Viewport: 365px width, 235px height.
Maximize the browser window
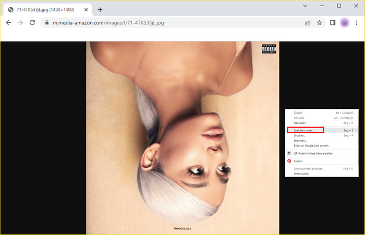coord(339,6)
